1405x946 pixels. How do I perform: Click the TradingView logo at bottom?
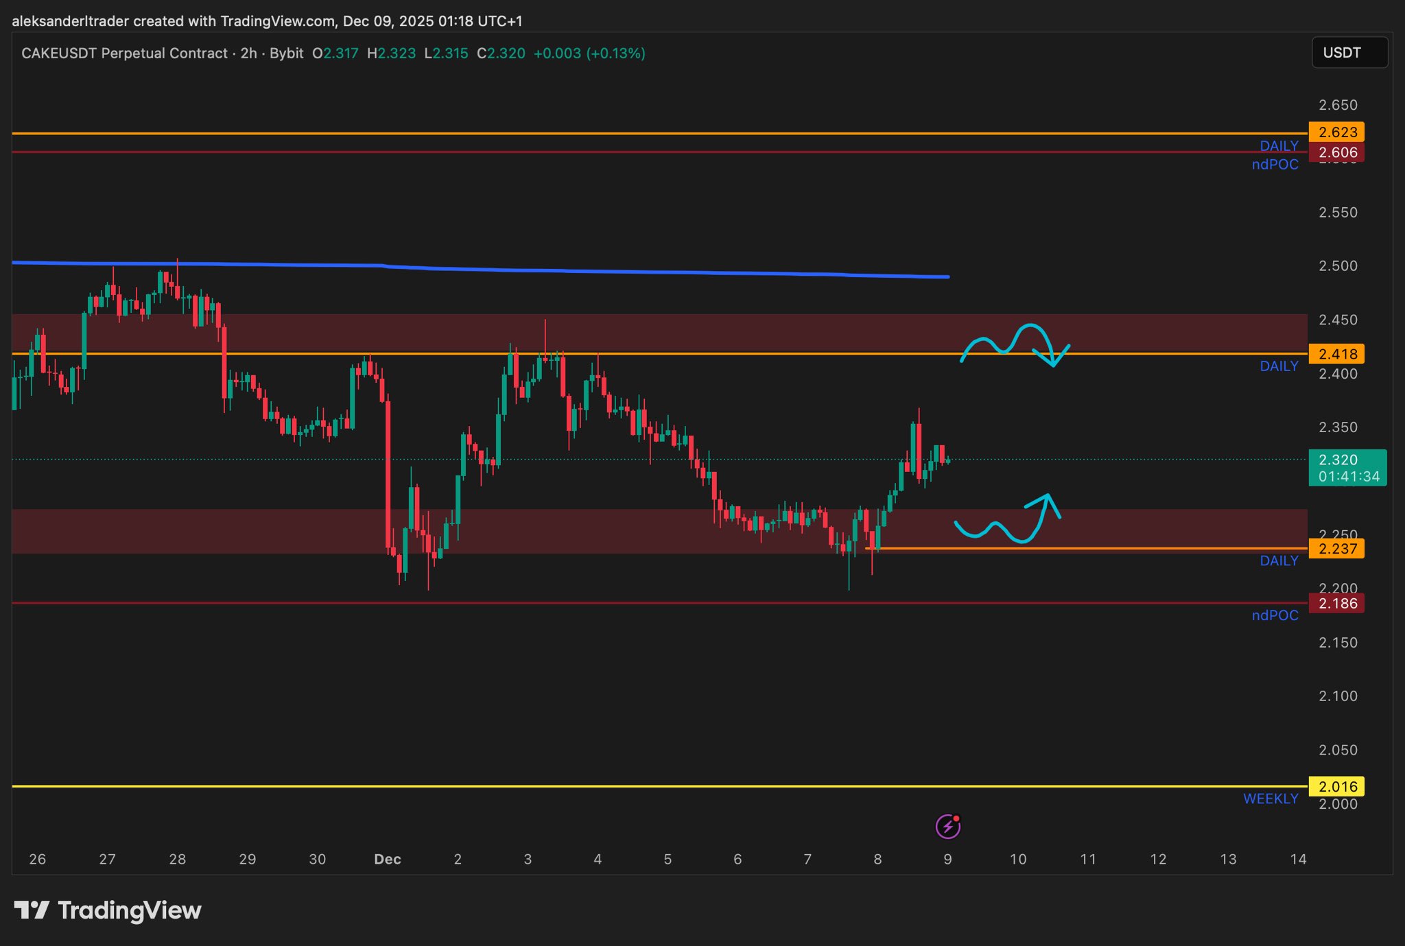108,910
